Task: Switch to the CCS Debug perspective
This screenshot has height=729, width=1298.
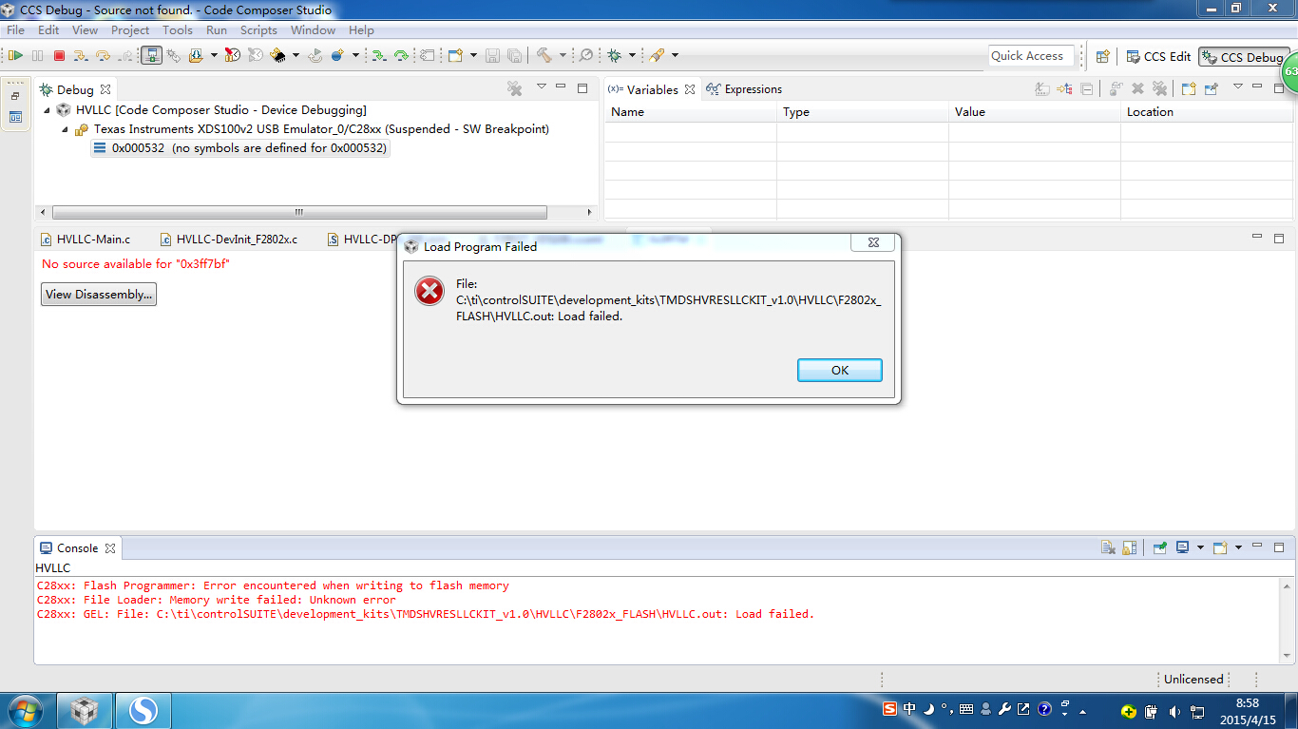Action: (x=1243, y=57)
